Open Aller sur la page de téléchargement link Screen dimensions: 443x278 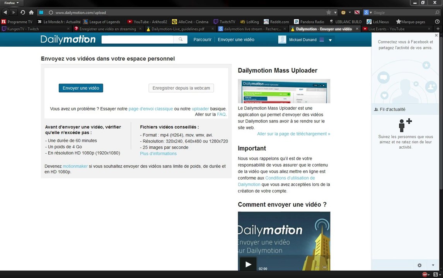293,134
